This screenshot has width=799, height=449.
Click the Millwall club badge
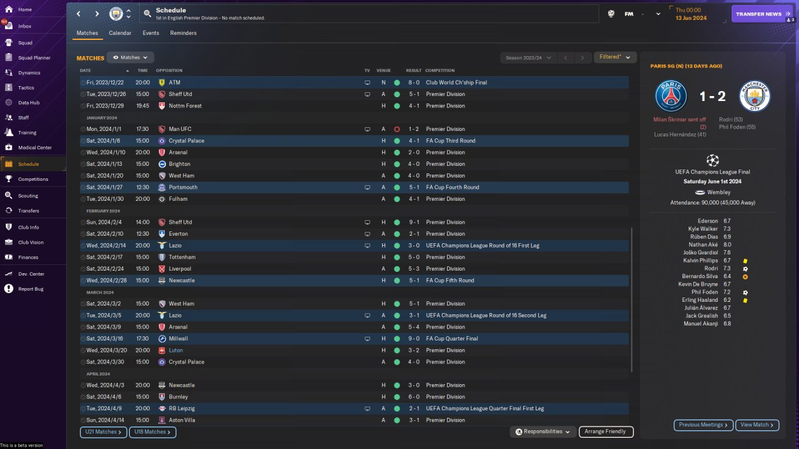tap(162, 339)
